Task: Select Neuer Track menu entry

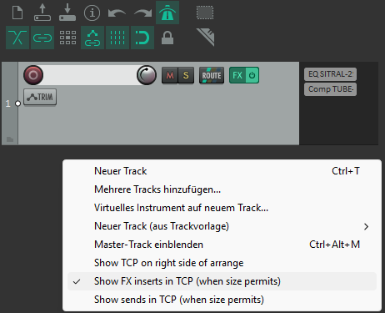Action: (222, 171)
